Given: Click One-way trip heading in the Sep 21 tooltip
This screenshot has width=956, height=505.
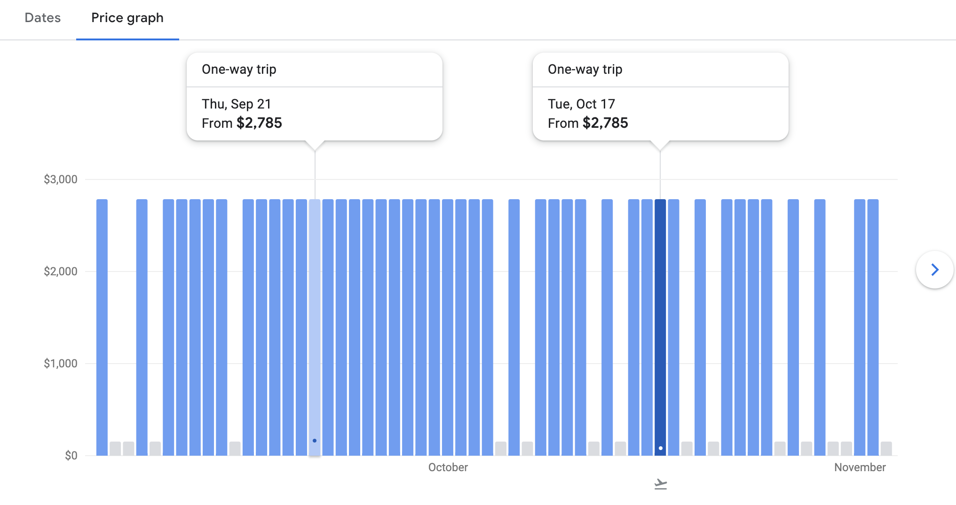Looking at the screenshot, I should [x=239, y=70].
